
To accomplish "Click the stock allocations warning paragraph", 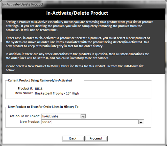I will pos(77,56).
